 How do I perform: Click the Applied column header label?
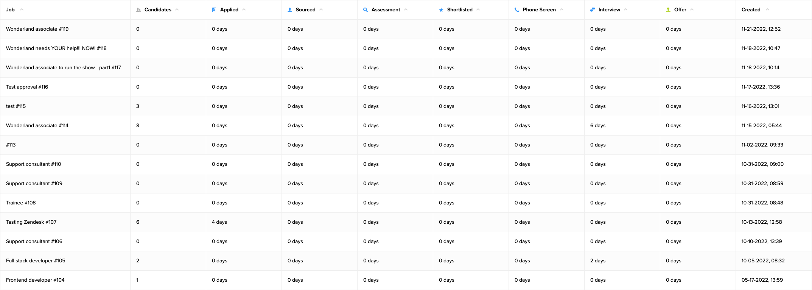[x=229, y=10]
